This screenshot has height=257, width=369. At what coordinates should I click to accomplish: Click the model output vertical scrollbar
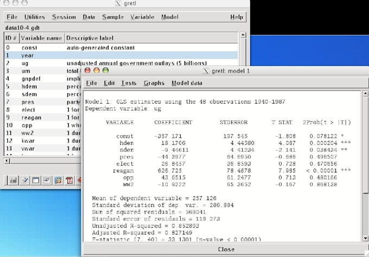coord(365,163)
